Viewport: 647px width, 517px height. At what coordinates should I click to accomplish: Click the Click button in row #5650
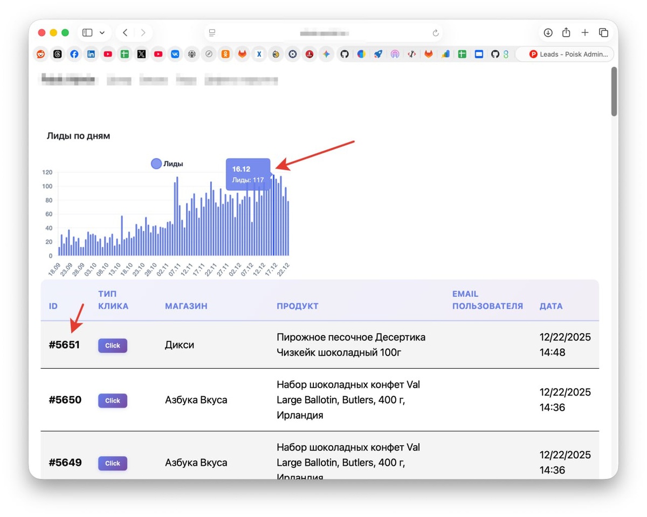click(113, 400)
